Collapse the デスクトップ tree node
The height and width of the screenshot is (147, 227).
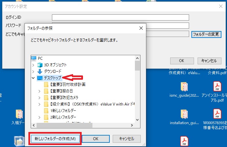click(x=33, y=78)
